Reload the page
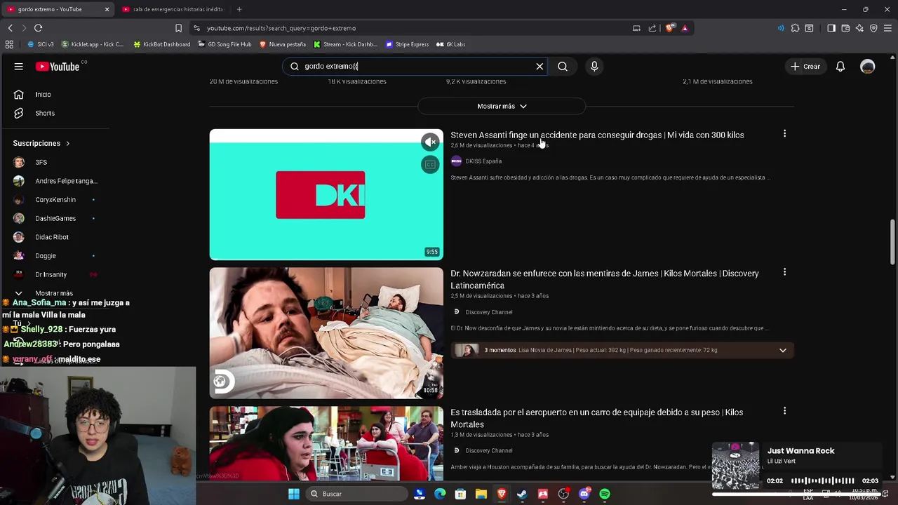 [x=38, y=28]
